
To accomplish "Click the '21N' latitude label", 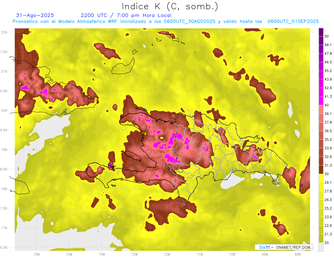I will pyautogui.click(x=4, y=71).
